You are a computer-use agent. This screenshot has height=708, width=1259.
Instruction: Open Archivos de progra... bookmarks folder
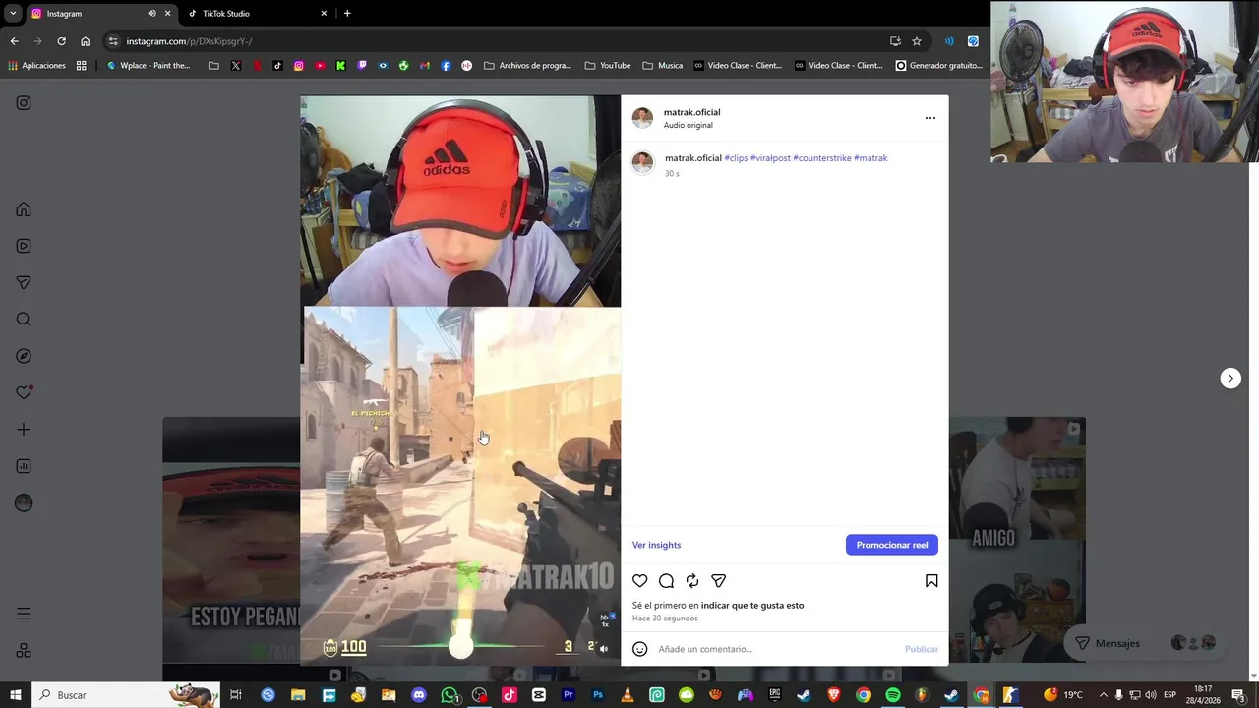pyautogui.click(x=527, y=66)
